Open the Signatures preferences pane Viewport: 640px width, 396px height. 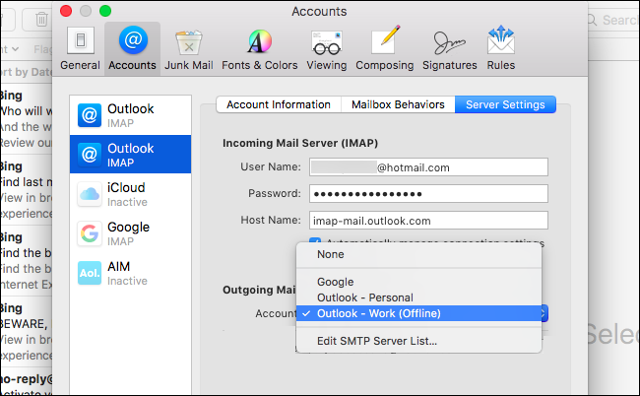449,48
